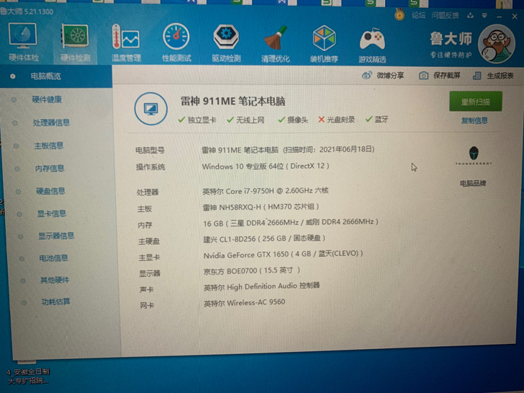
Task: Click the round computer monitor icon
Action: (151, 109)
